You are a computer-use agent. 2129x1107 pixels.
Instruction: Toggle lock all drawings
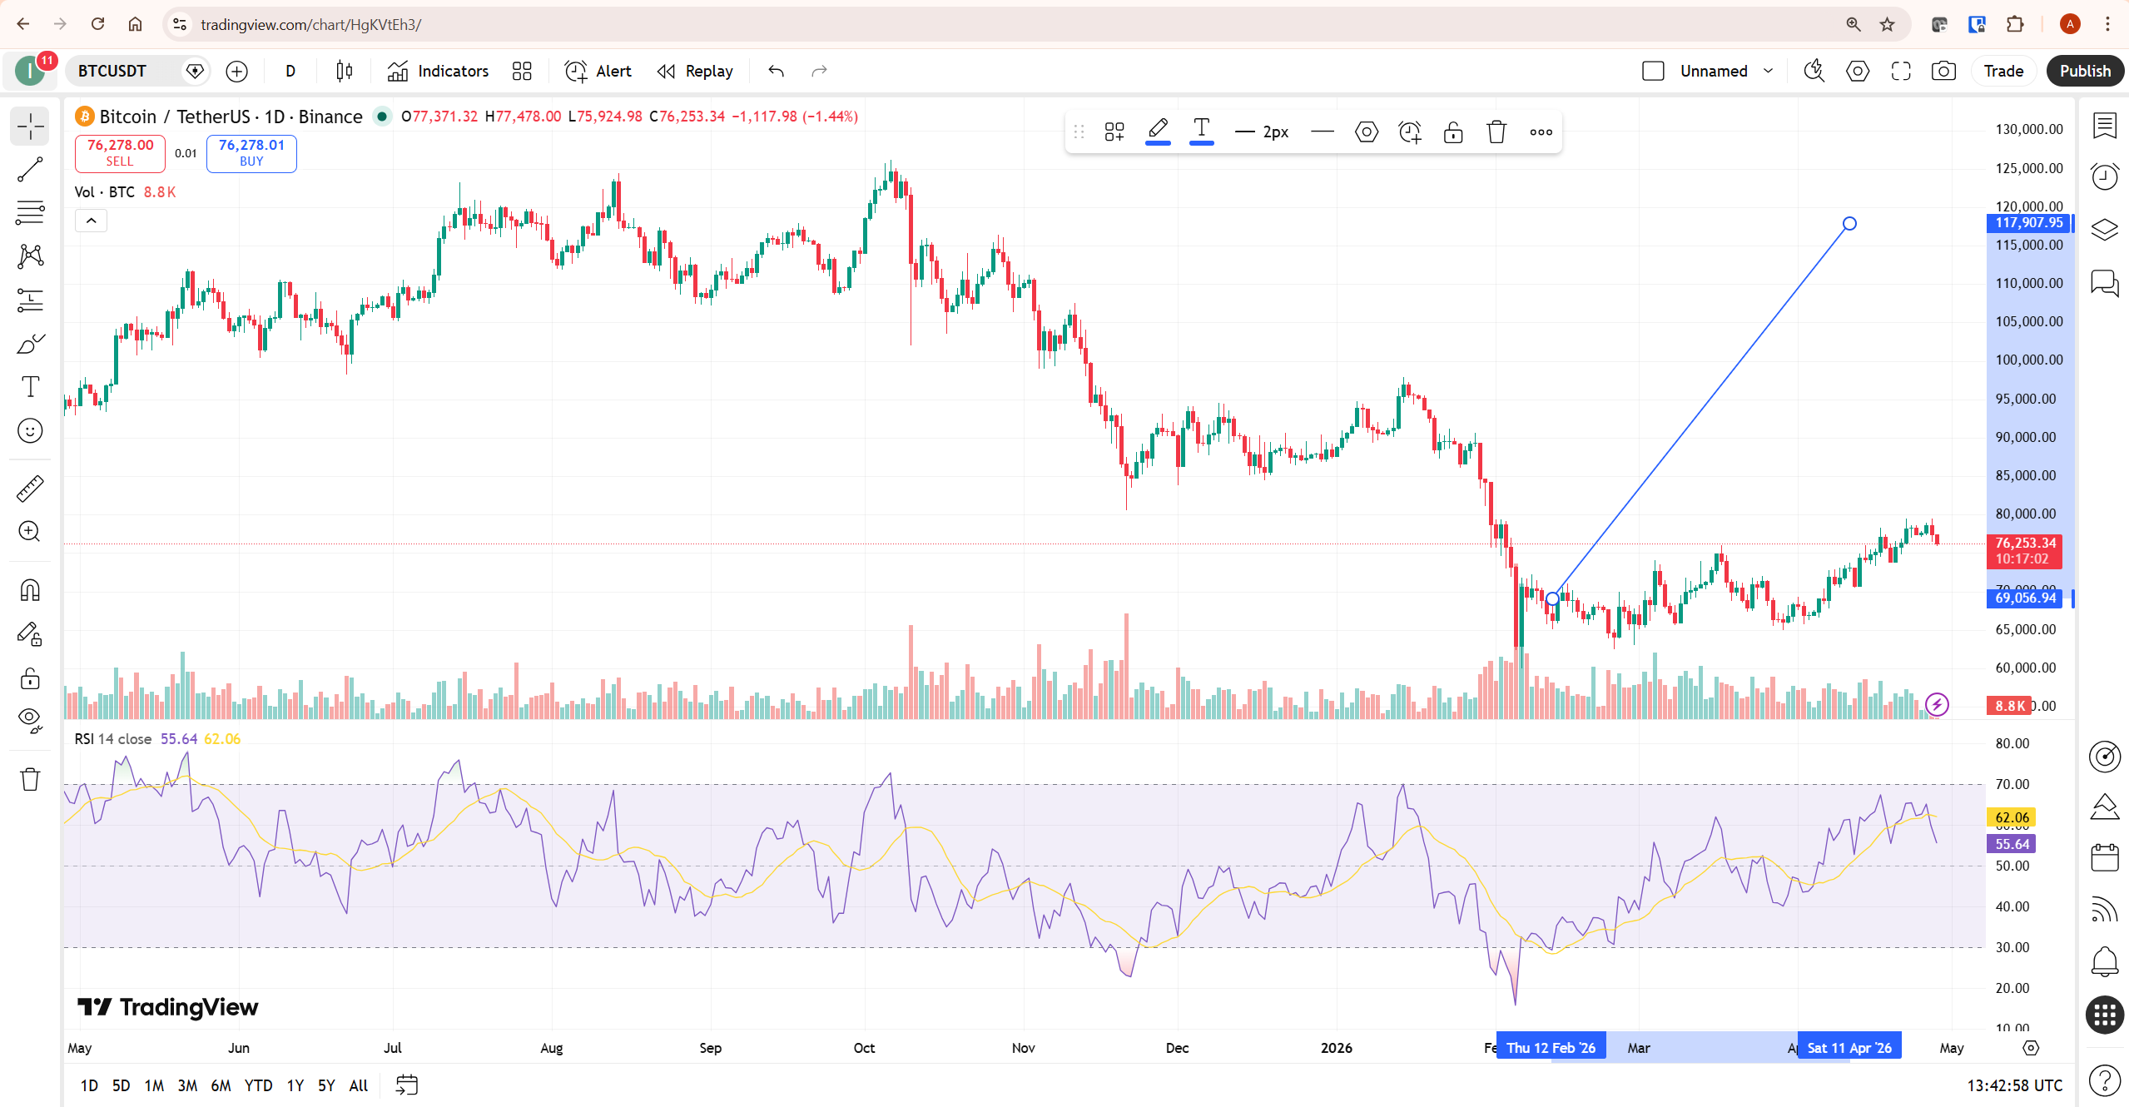coord(30,678)
